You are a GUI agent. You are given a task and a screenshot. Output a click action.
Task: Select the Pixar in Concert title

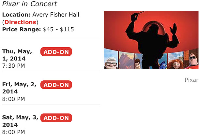30,4
